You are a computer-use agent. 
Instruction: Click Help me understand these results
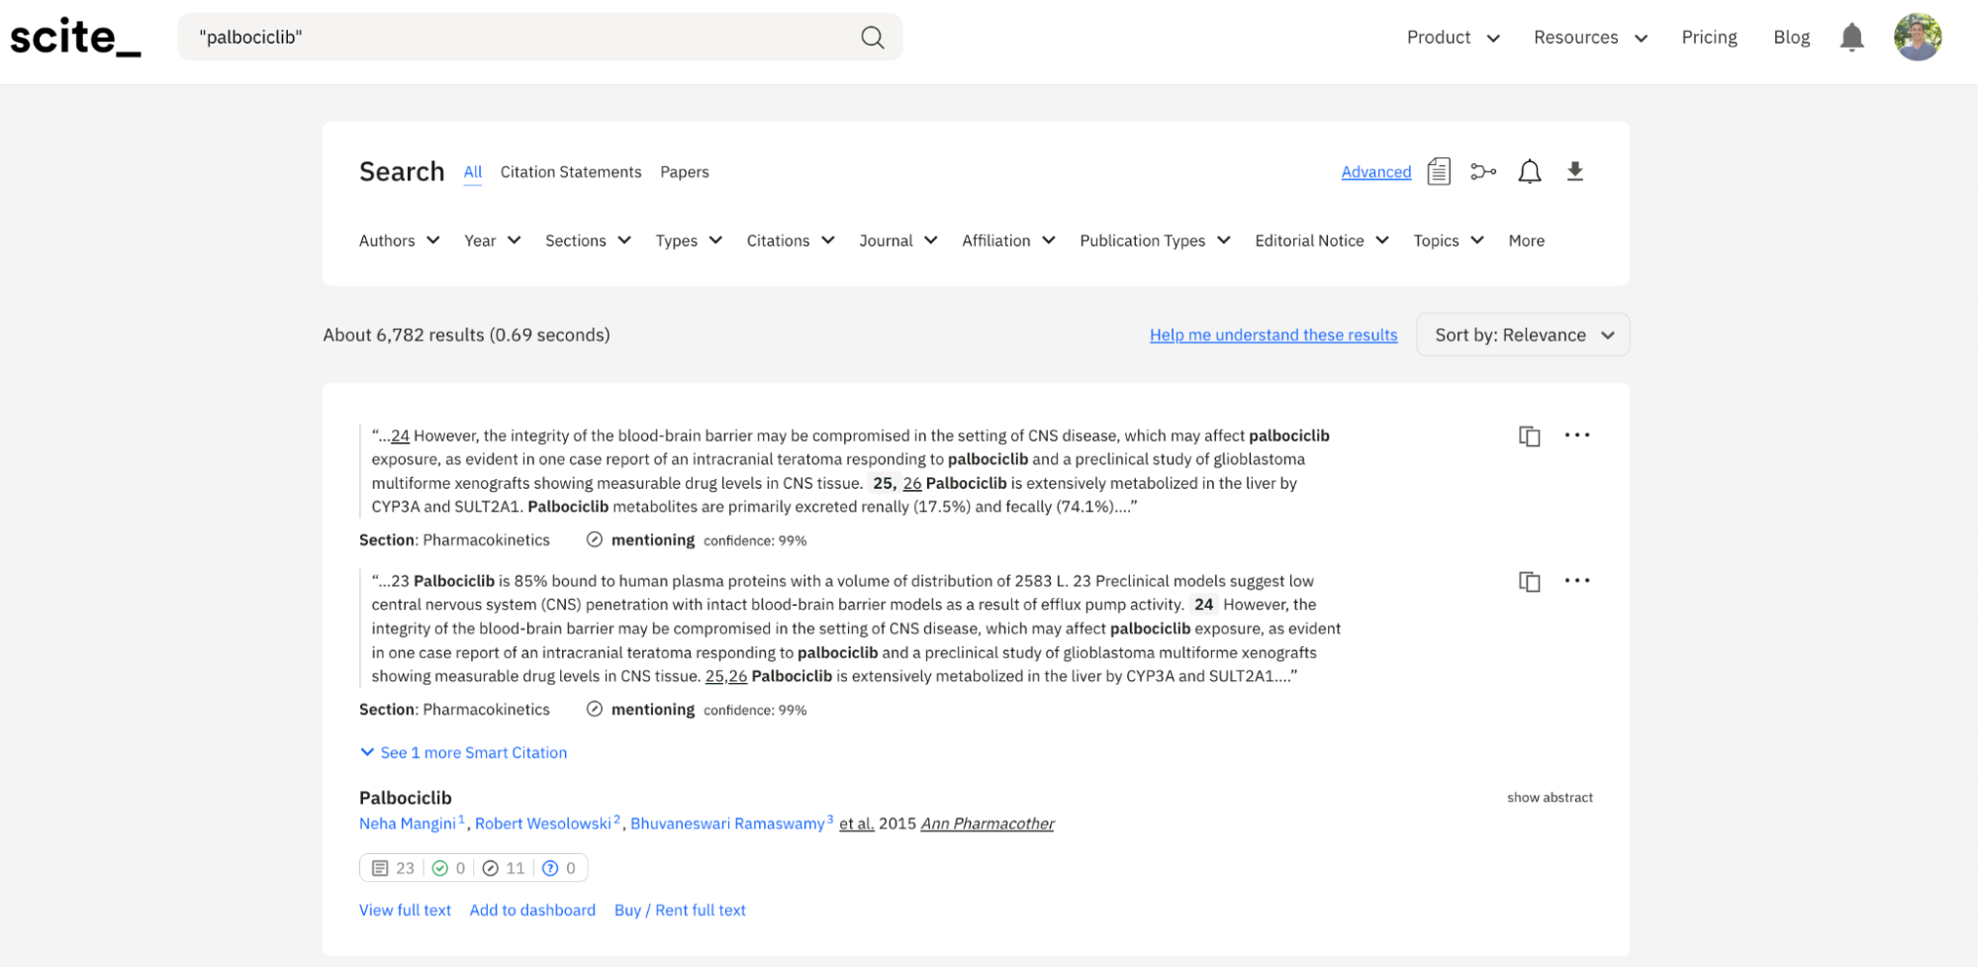coord(1272,336)
